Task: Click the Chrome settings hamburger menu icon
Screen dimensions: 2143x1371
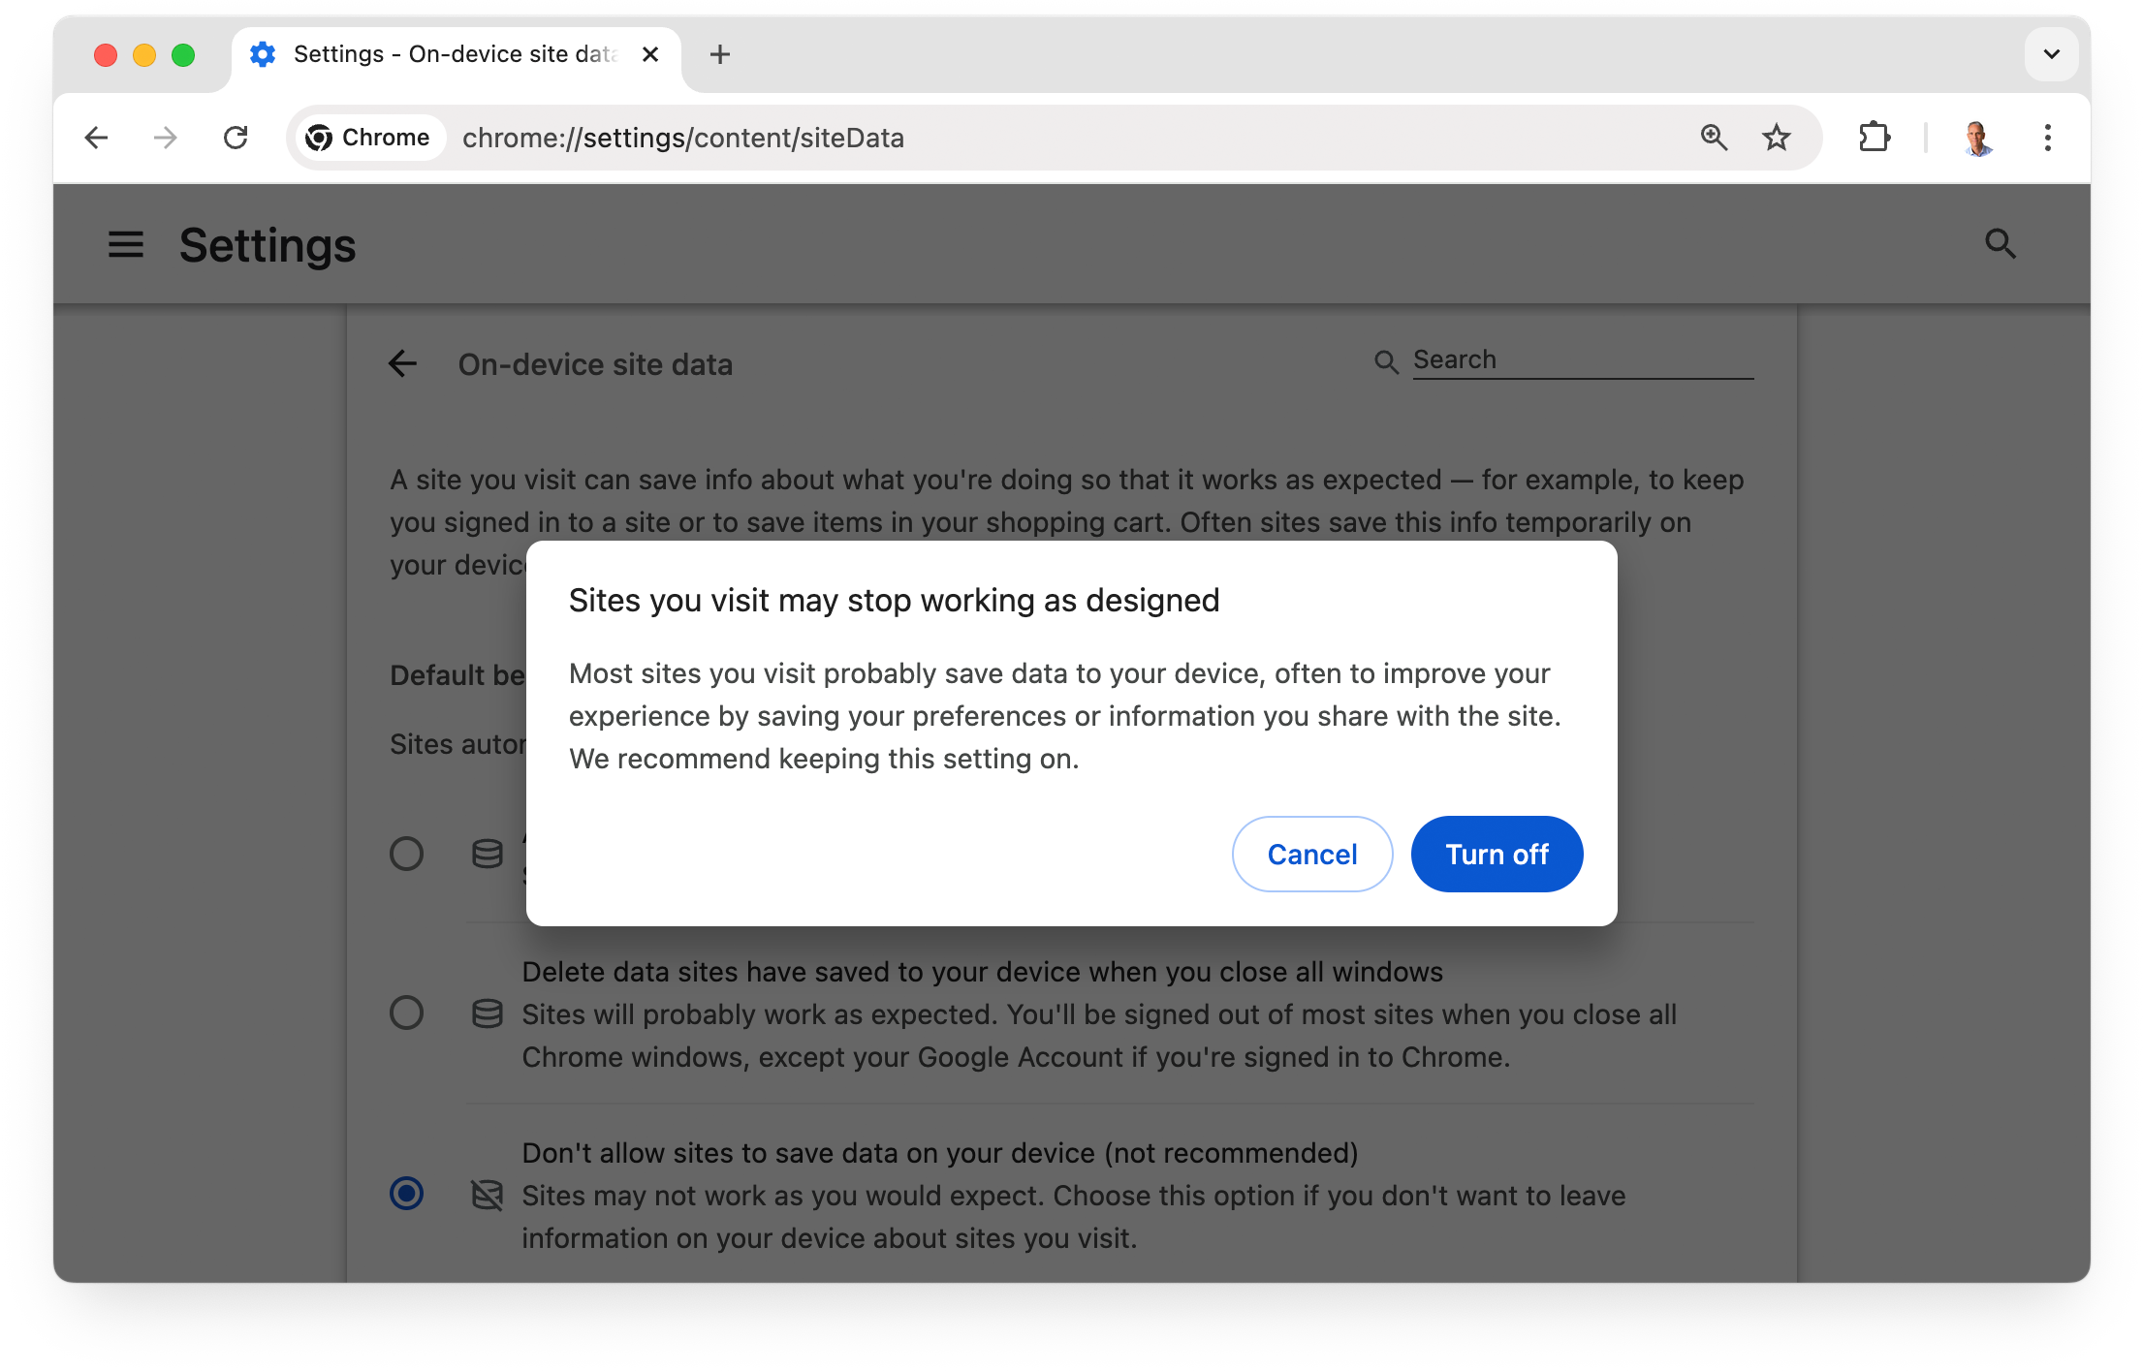Action: point(125,243)
